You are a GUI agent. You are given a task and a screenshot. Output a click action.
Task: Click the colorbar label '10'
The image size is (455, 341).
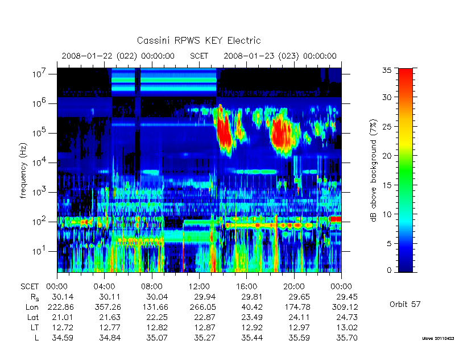pyautogui.click(x=387, y=214)
